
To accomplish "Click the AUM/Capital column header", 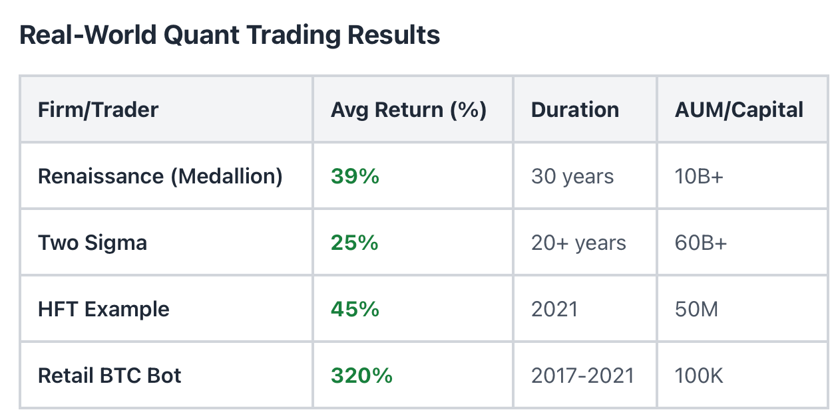I will 739,110.
